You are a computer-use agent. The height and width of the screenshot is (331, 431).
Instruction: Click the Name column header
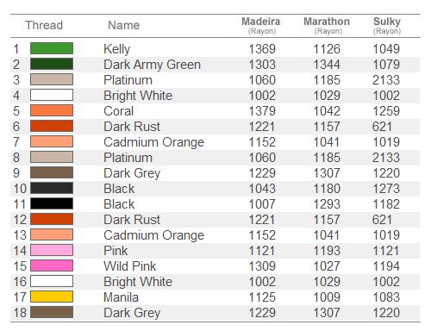tap(124, 25)
